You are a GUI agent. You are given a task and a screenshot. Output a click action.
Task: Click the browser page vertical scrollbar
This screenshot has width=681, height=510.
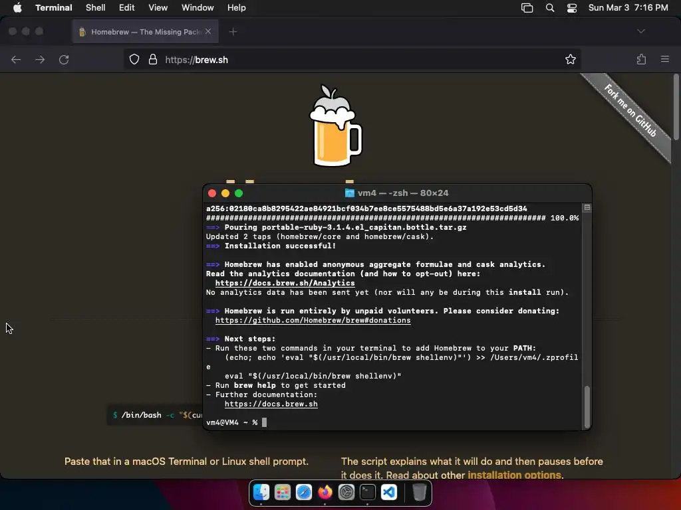(676, 107)
